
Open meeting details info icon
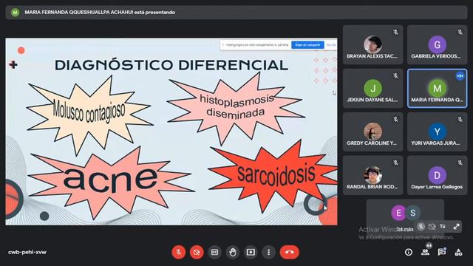pos(409,252)
